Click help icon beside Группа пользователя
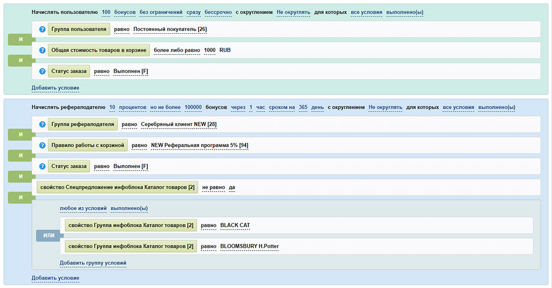Image resolution: width=552 pixels, height=288 pixels. (x=43, y=29)
